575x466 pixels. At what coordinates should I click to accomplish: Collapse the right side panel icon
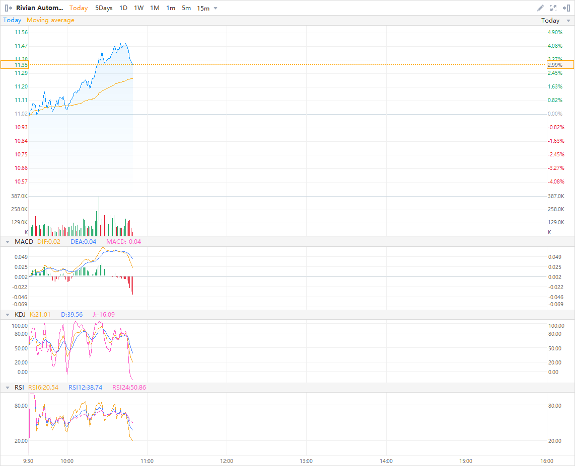566,8
